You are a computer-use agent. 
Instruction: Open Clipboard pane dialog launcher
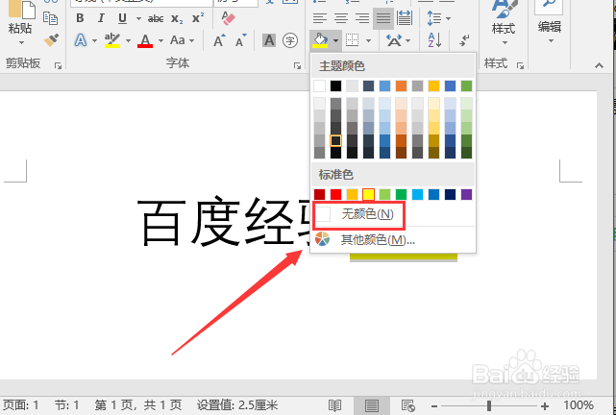pos(59,66)
